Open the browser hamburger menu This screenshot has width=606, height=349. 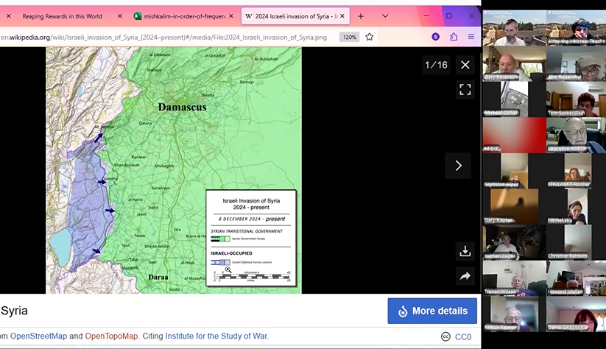click(x=471, y=37)
